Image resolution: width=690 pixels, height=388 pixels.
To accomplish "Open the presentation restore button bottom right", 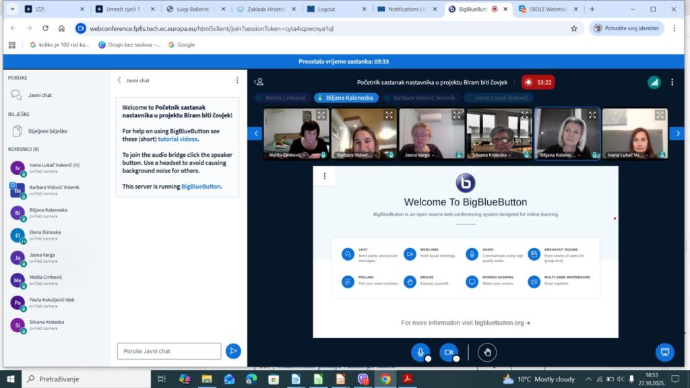I will point(664,352).
